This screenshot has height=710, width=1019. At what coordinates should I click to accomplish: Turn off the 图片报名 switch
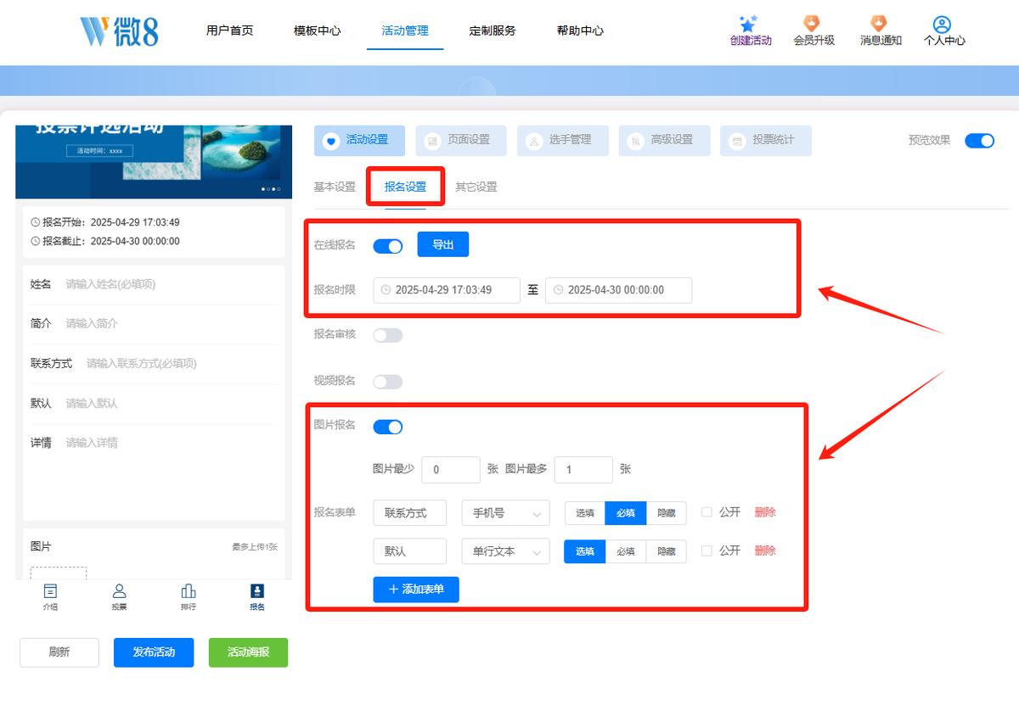coord(388,427)
